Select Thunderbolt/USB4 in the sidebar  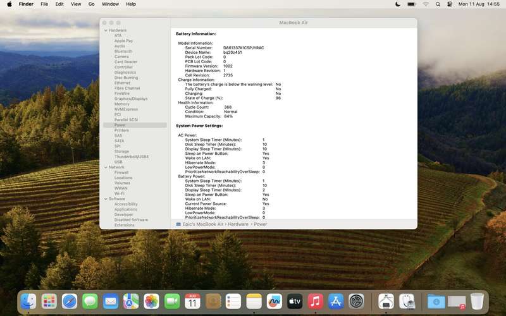[132, 157]
